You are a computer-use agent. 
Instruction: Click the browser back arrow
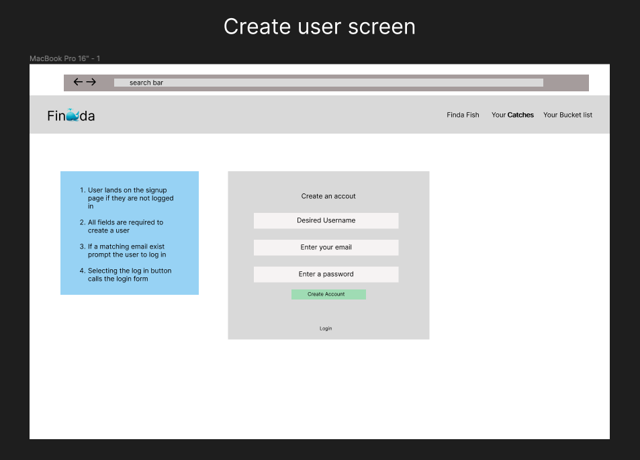point(78,82)
